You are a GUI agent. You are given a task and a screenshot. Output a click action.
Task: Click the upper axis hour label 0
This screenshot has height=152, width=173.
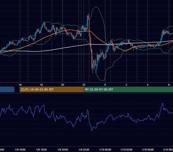click(105, 85)
